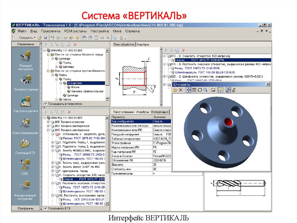Switch to the План обработки tab
The width and height of the screenshot is (297, 223).
(124, 44)
